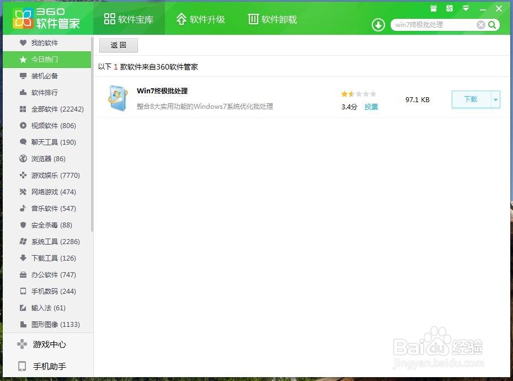This screenshot has width=513, height=381.
Task: Select 安全杀毒 (88) category
Action: pos(47,225)
